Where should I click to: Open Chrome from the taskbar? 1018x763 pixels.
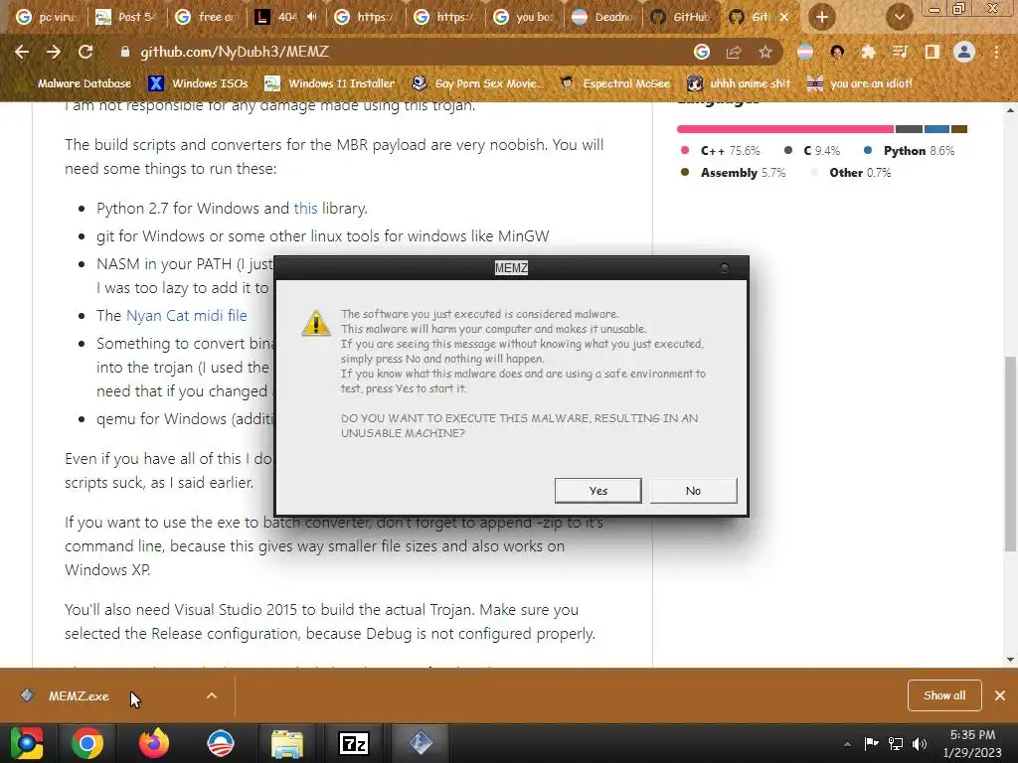pos(87,743)
